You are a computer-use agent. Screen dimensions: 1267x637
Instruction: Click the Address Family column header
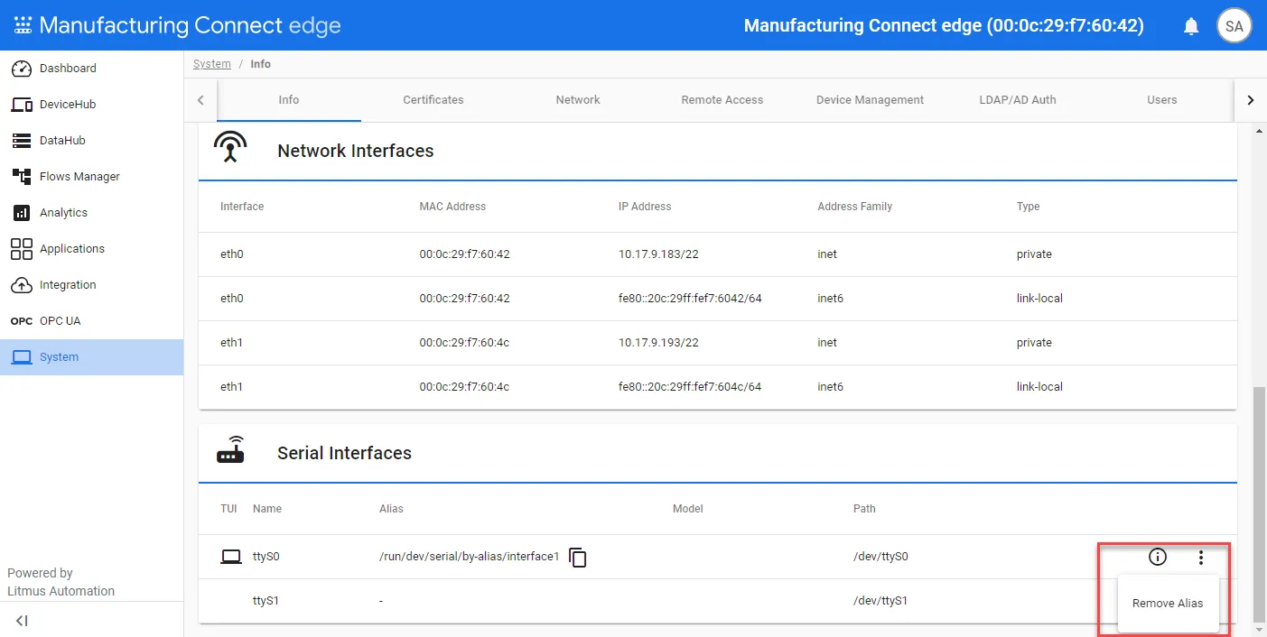[x=854, y=207]
